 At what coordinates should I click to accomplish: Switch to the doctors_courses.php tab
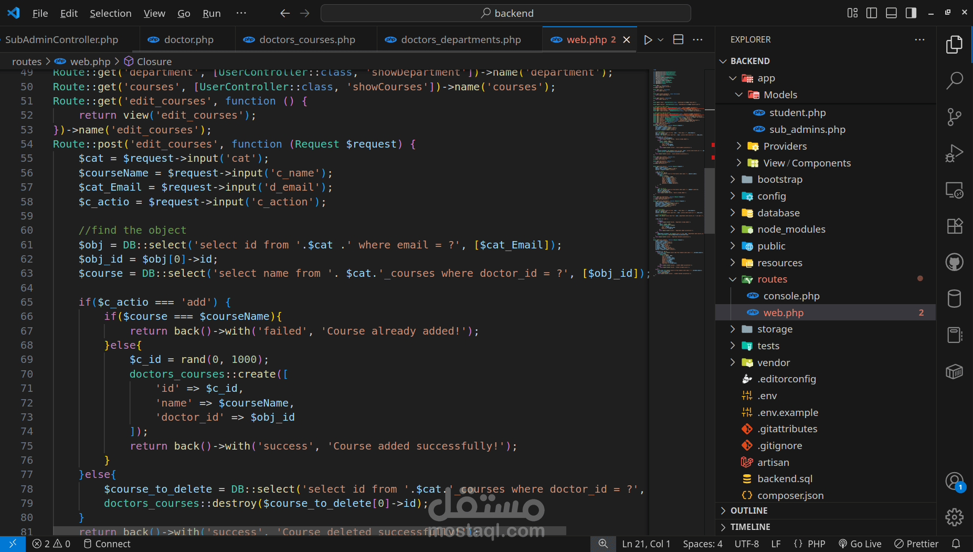click(306, 40)
